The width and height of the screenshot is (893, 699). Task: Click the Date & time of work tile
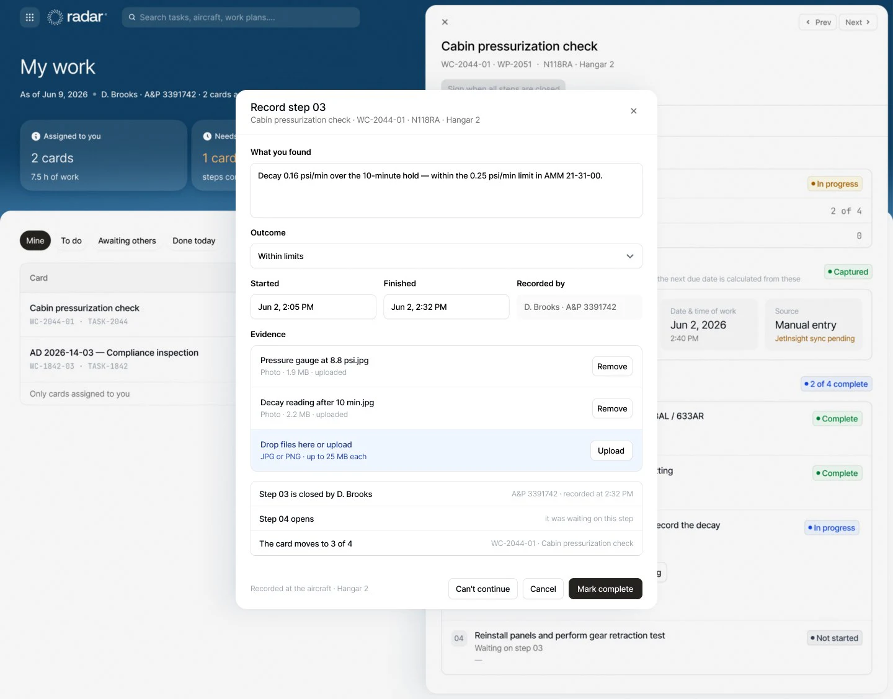[x=709, y=325]
